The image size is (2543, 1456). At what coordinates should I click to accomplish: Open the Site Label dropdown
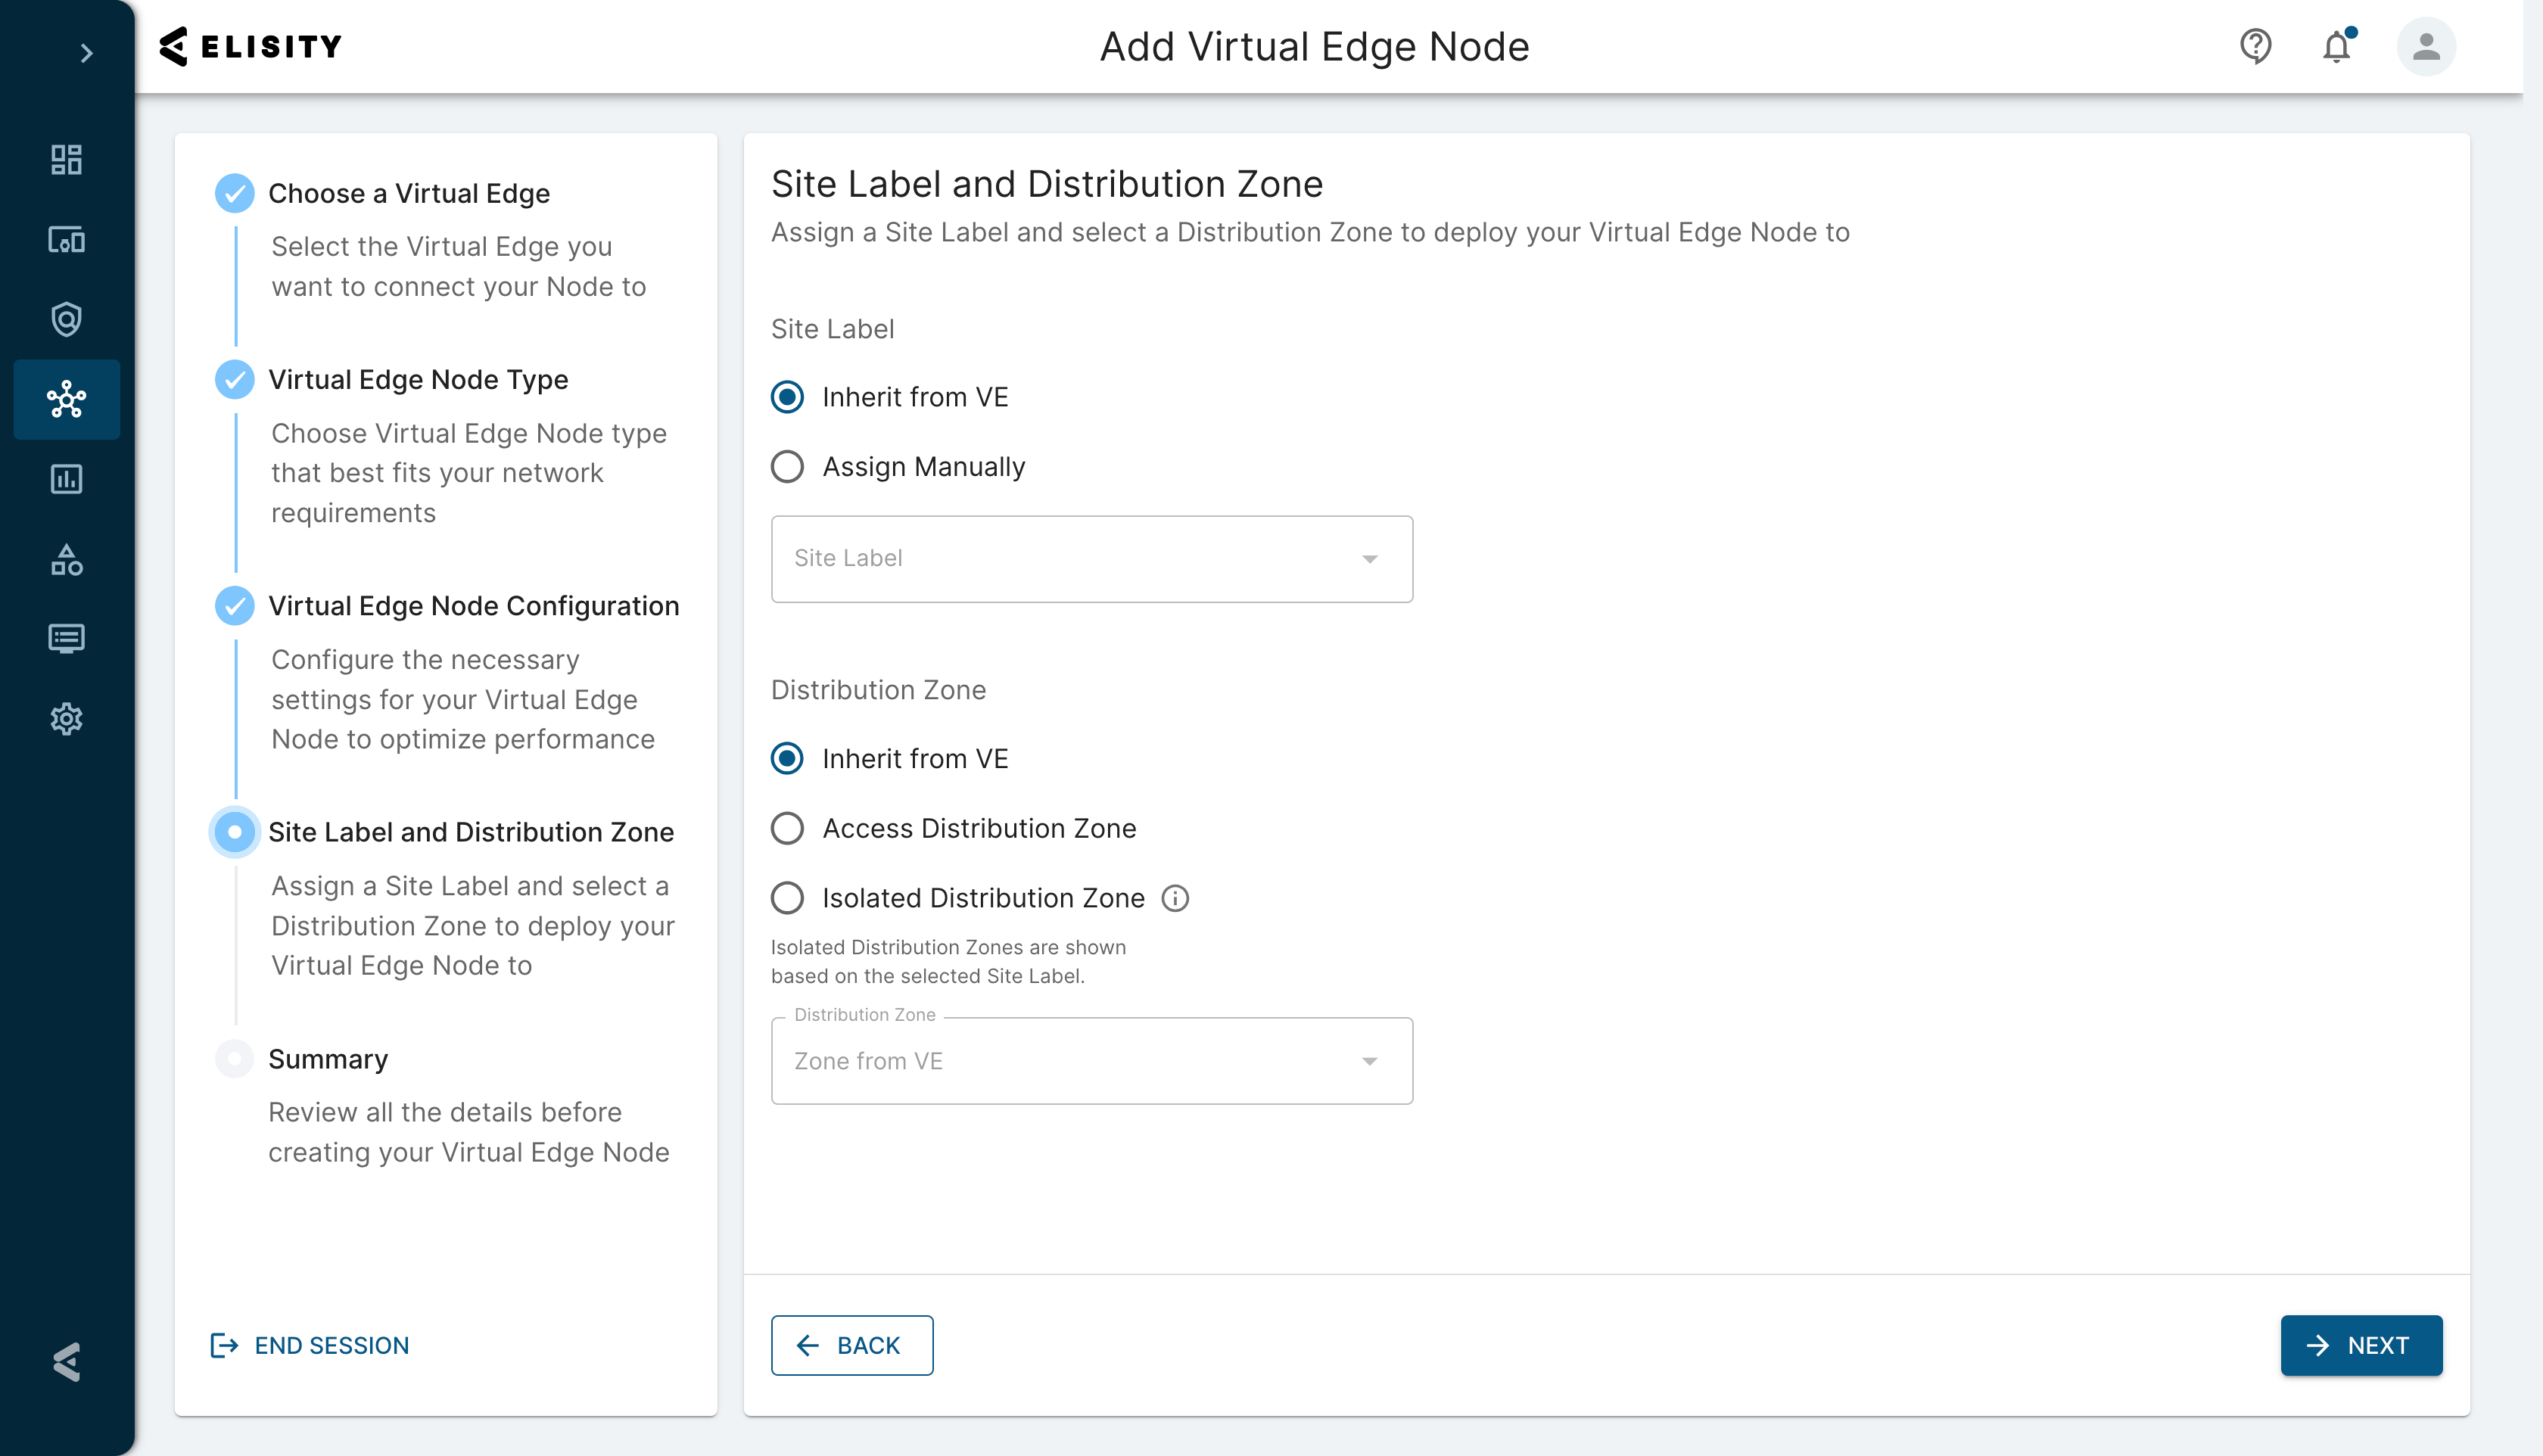[x=1091, y=559]
